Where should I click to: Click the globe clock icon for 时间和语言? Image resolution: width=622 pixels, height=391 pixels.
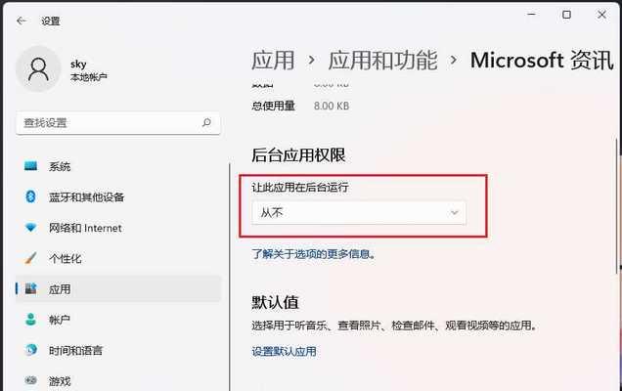click(x=30, y=350)
